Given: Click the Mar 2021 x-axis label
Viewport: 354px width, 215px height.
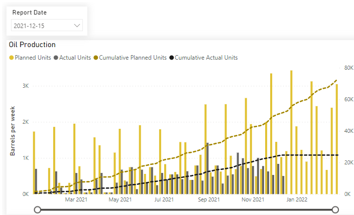Looking at the screenshot, I should (76, 199).
